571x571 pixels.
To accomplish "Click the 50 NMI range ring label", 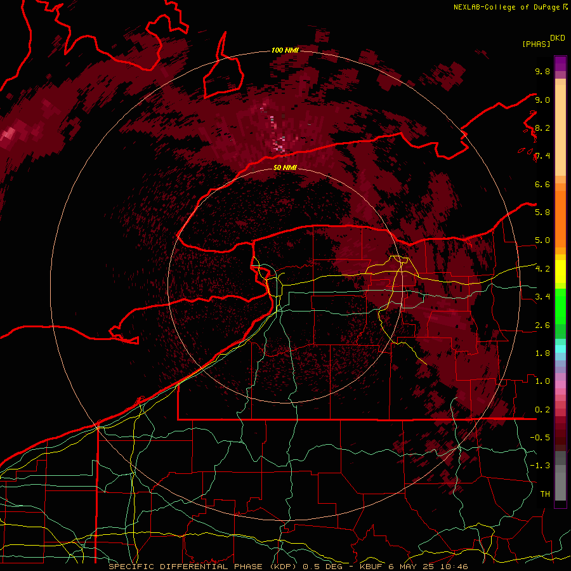I will pyautogui.click(x=285, y=167).
